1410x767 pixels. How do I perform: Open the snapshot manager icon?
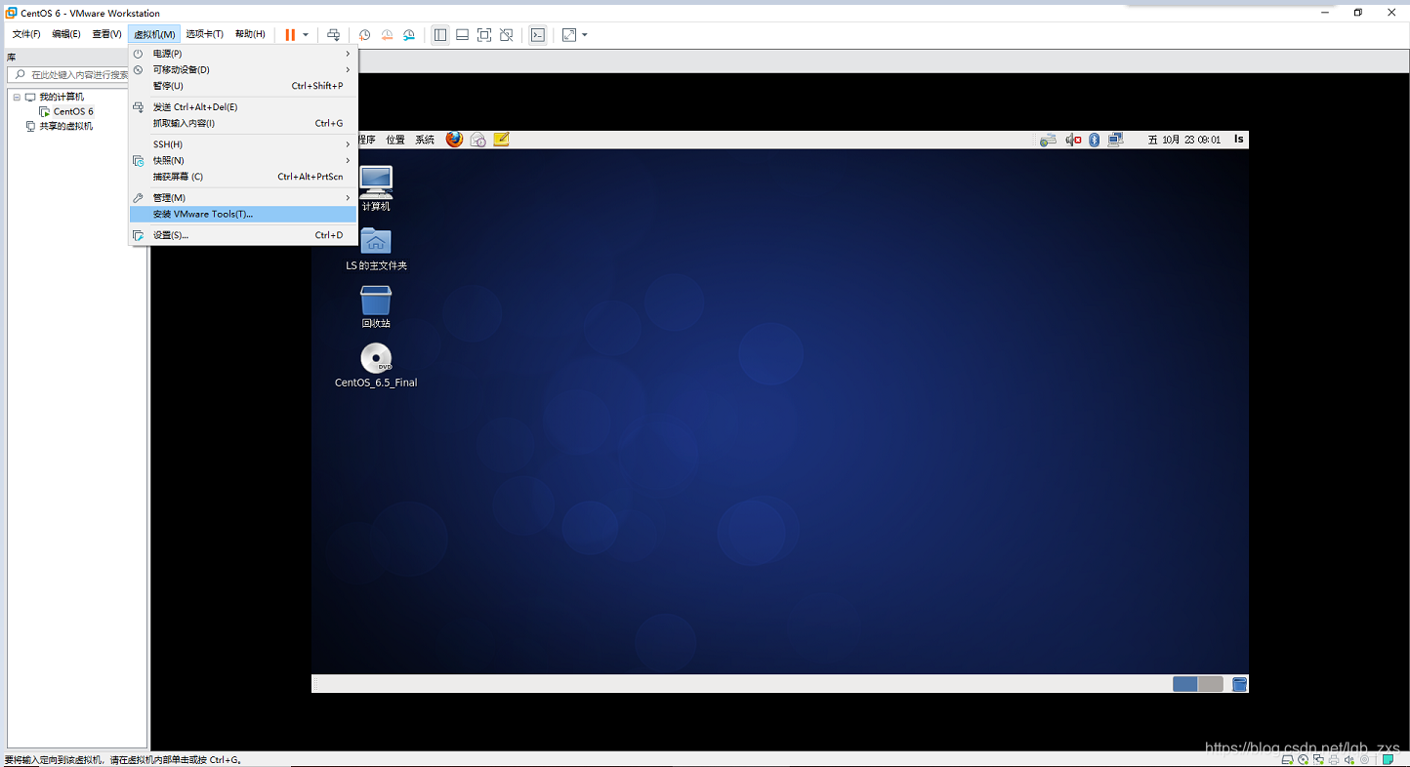pos(409,35)
